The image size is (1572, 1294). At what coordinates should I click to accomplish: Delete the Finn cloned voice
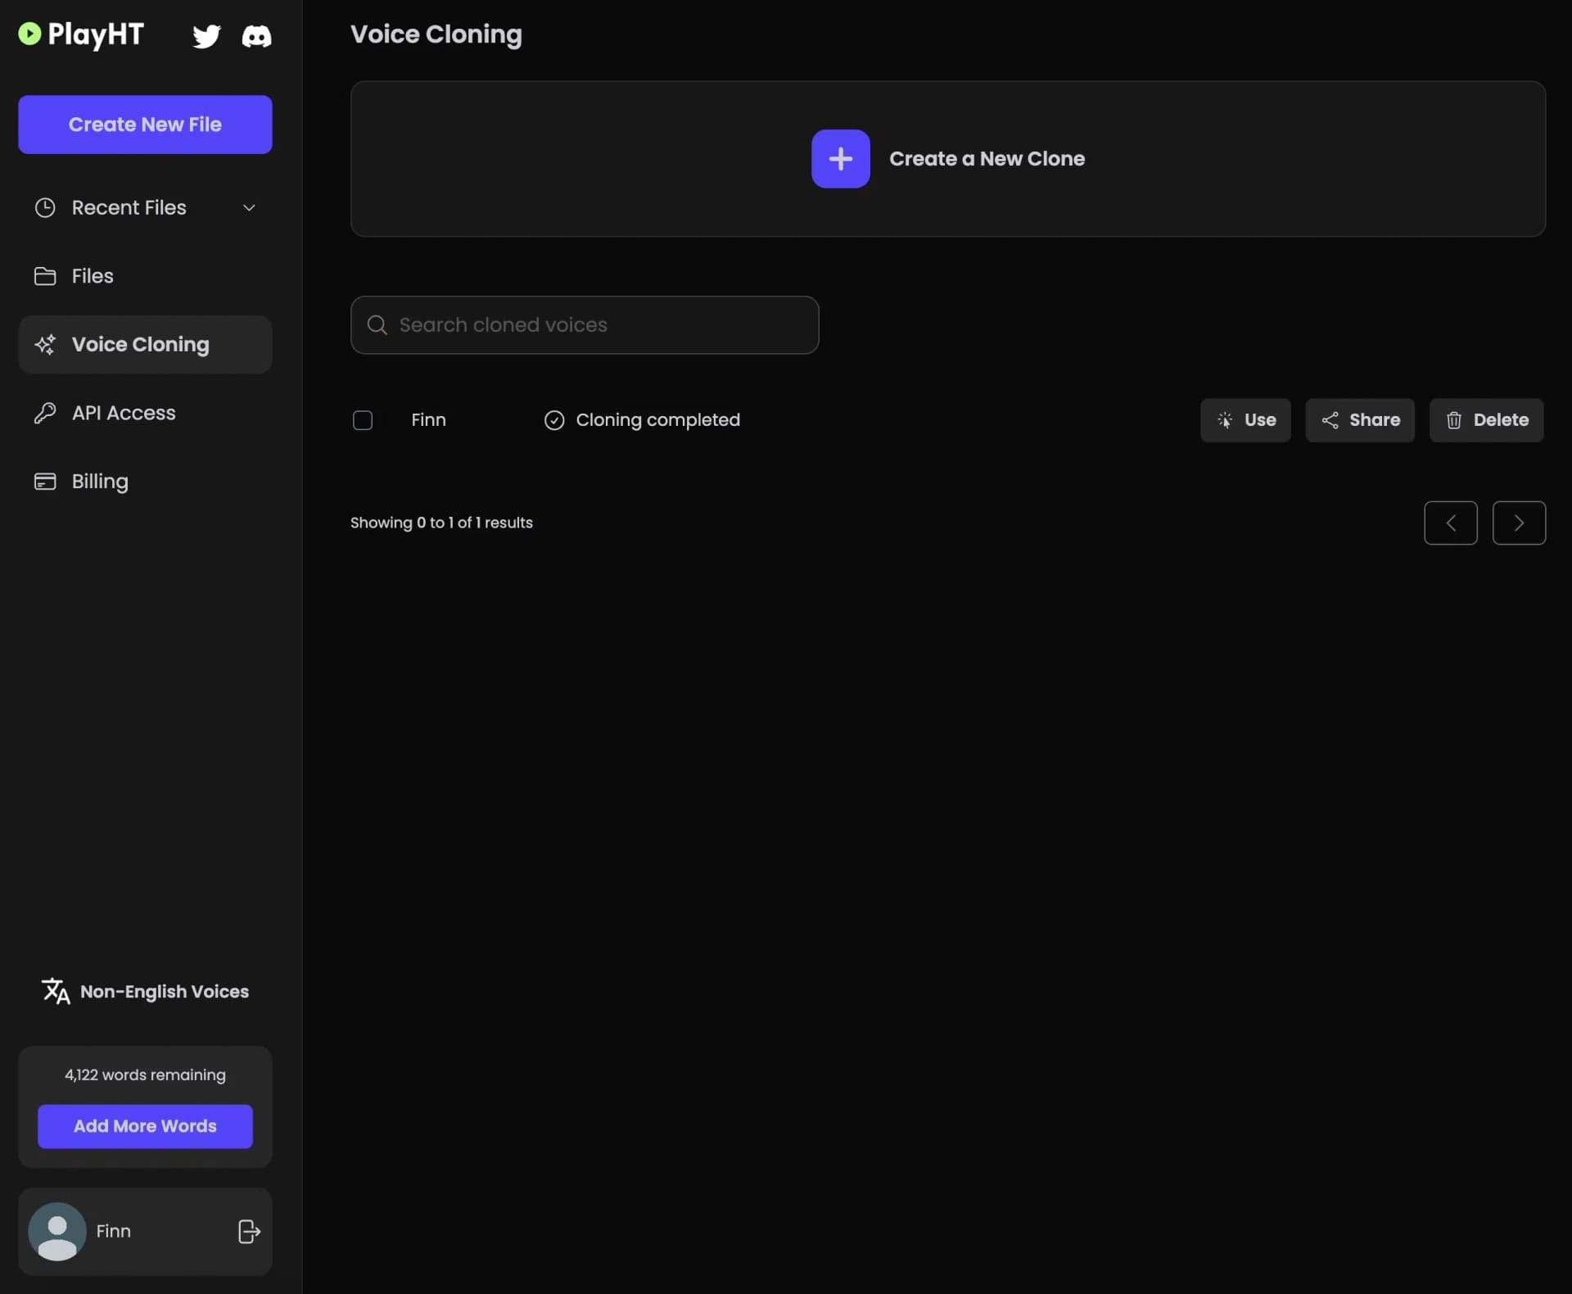(1486, 420)
